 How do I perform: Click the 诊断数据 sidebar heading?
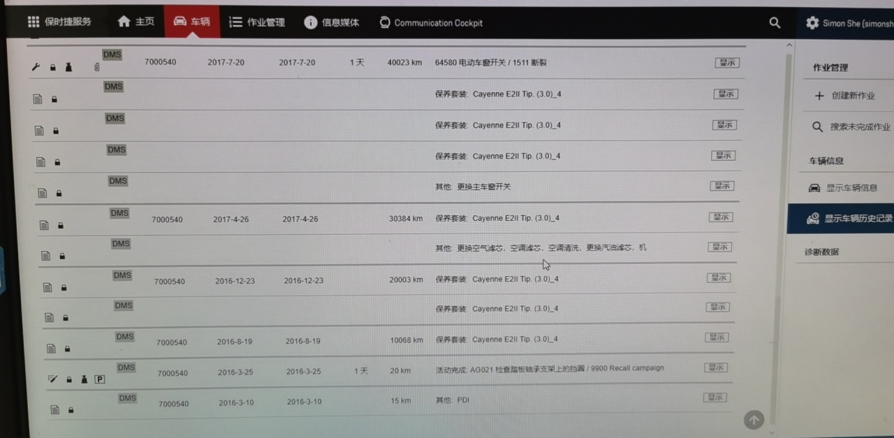tap(821, 252)
